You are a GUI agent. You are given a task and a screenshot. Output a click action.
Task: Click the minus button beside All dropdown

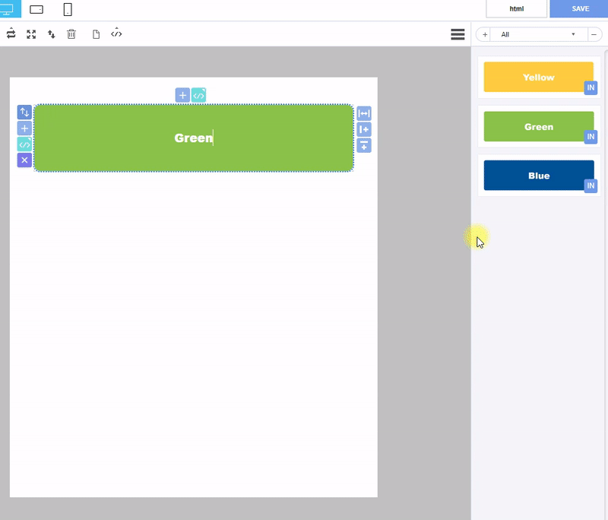[594, 34]
